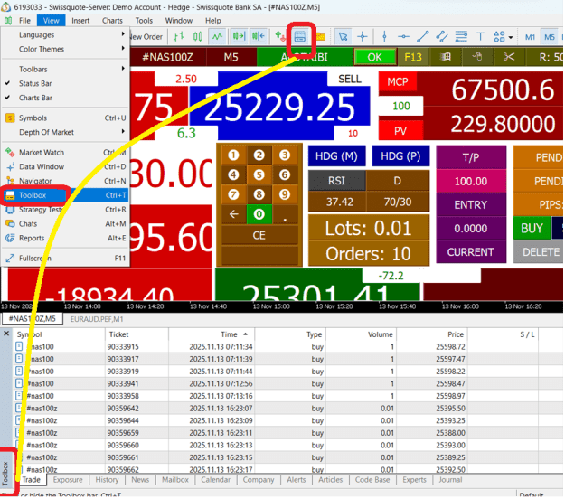Click the Symbols icon in View menu
The width and height of the screenshot is (565, 499).
pos(10,118)
